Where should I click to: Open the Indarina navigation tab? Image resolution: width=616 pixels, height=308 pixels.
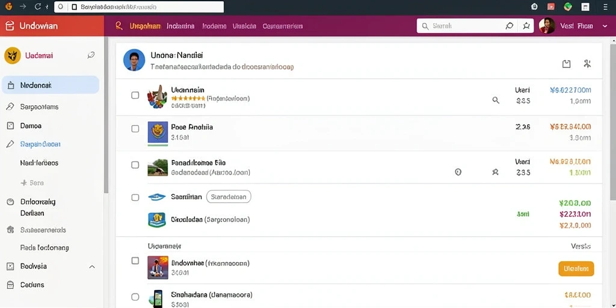[x=180, y=26]
